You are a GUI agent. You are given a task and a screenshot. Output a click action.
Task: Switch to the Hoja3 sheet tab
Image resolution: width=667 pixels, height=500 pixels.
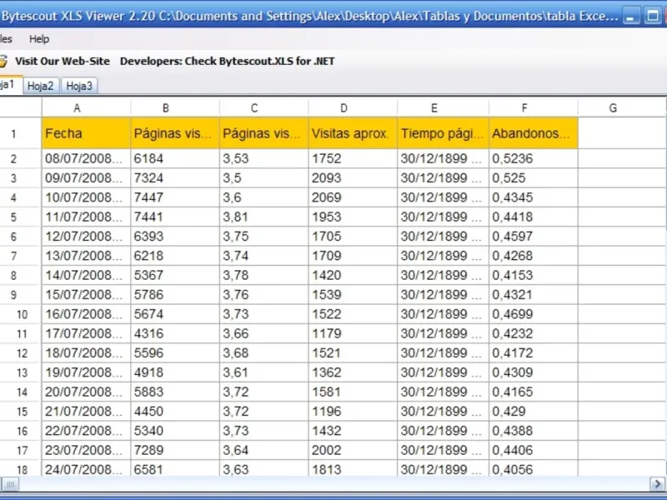(x=80, y=86)
